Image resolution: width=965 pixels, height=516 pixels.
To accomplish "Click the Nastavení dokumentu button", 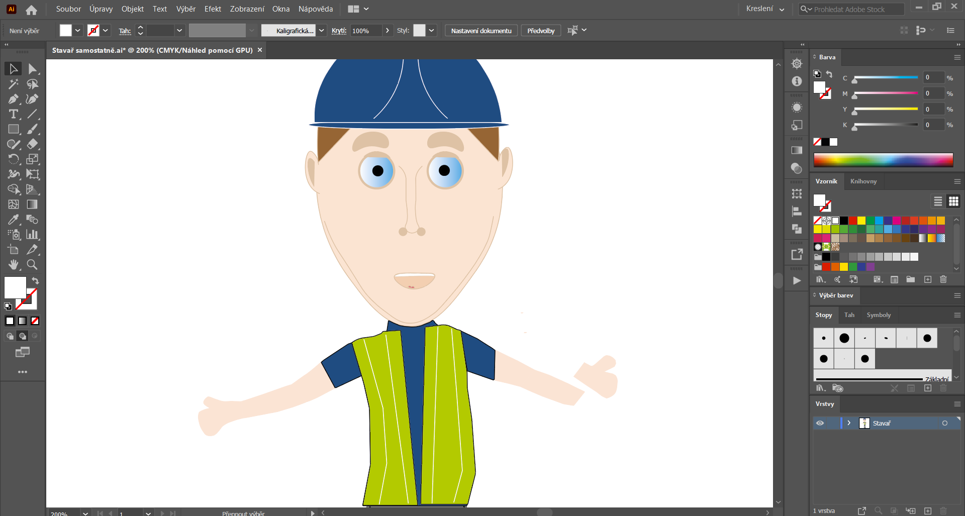I will point(480,30).
